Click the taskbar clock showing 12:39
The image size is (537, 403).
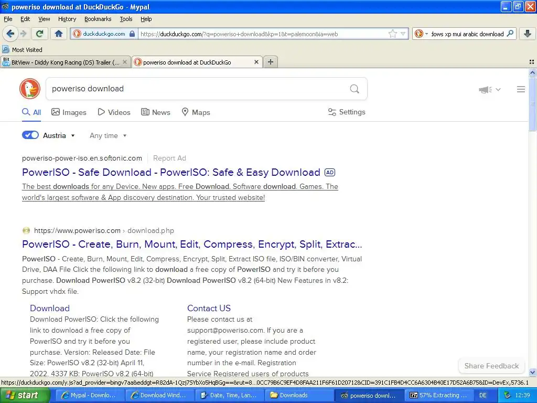(x=523, y=395)
